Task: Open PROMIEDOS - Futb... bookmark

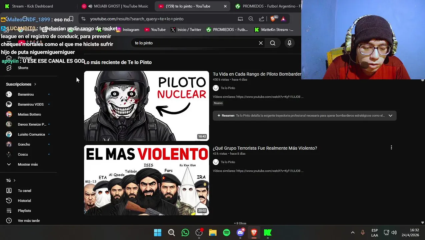Action: tap(227, 30)
